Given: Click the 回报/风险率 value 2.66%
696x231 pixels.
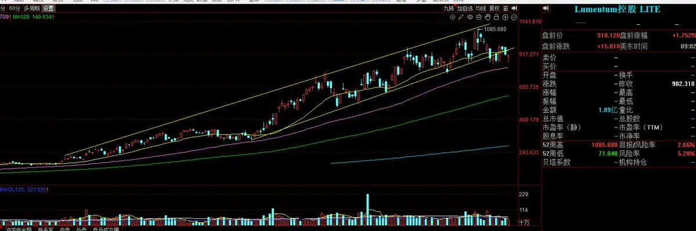Looking at the screenshot, I should click(x=686, y=145).
